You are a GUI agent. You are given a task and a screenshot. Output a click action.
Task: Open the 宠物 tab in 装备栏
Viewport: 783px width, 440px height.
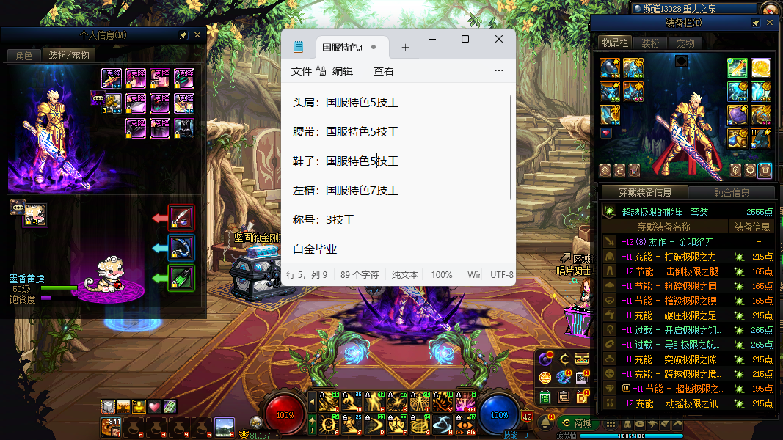coord(685,43)
